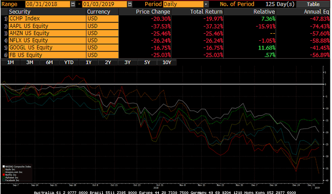
Task: Toggle Netflix Inc legend marker
Action: coord(4,175)
